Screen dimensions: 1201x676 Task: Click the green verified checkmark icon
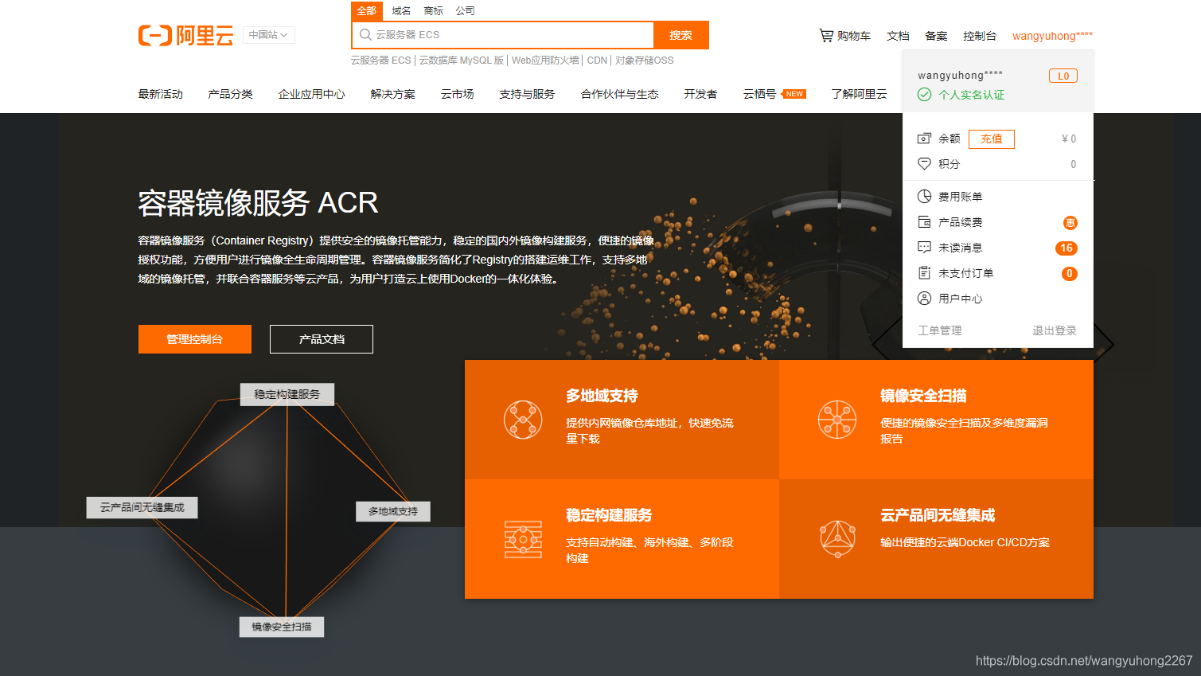pos(924,95)
